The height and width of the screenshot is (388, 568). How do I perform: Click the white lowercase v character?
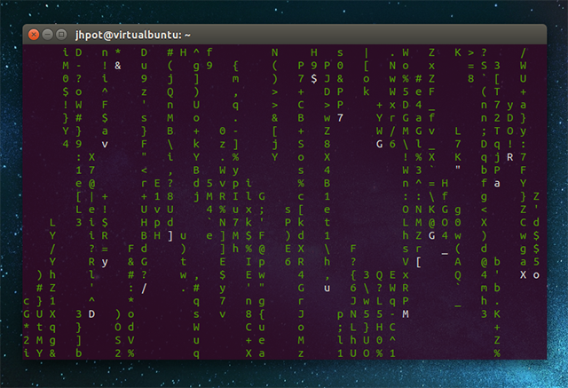tap(105, 144)
